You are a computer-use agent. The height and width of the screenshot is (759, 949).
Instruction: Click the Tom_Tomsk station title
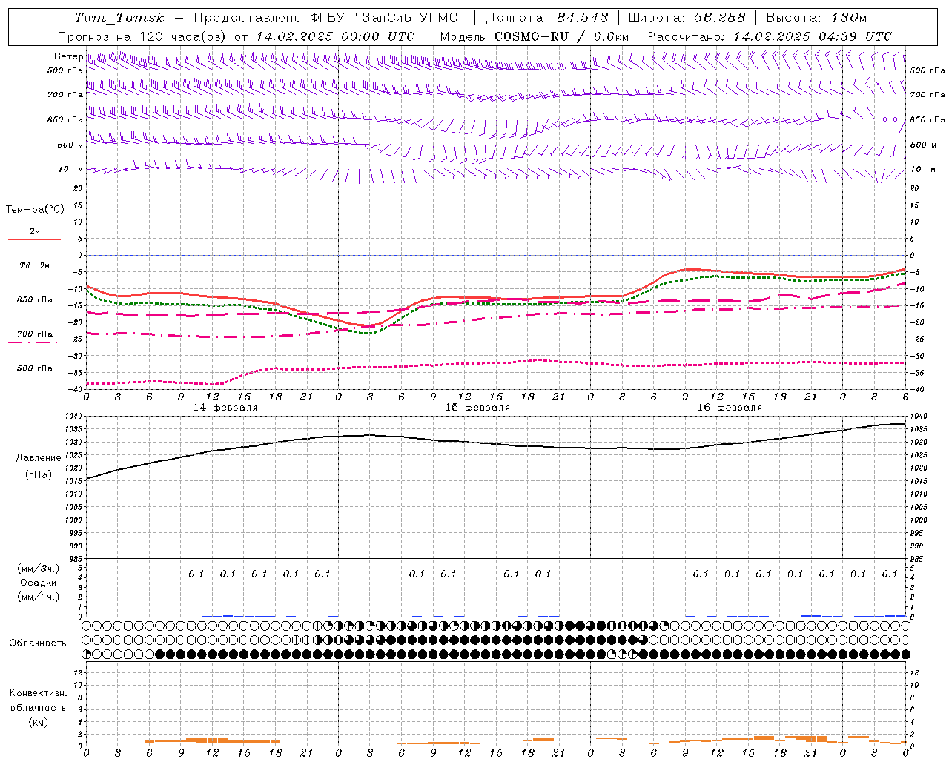119,18
